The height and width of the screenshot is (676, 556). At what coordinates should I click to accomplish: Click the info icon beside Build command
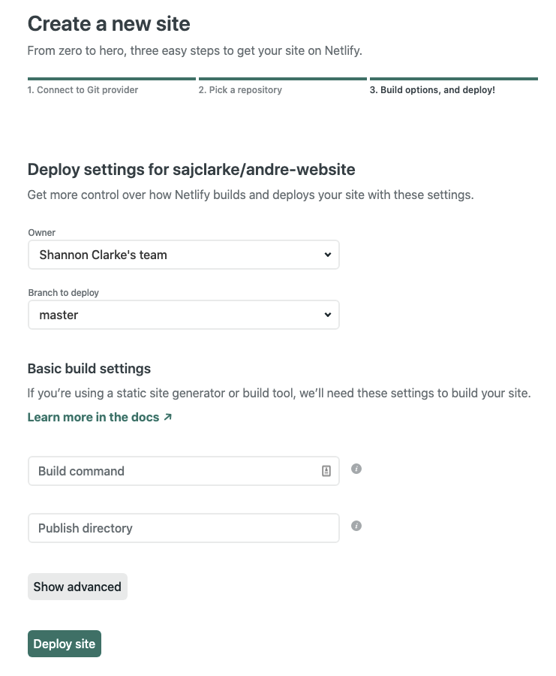(356, 469)
